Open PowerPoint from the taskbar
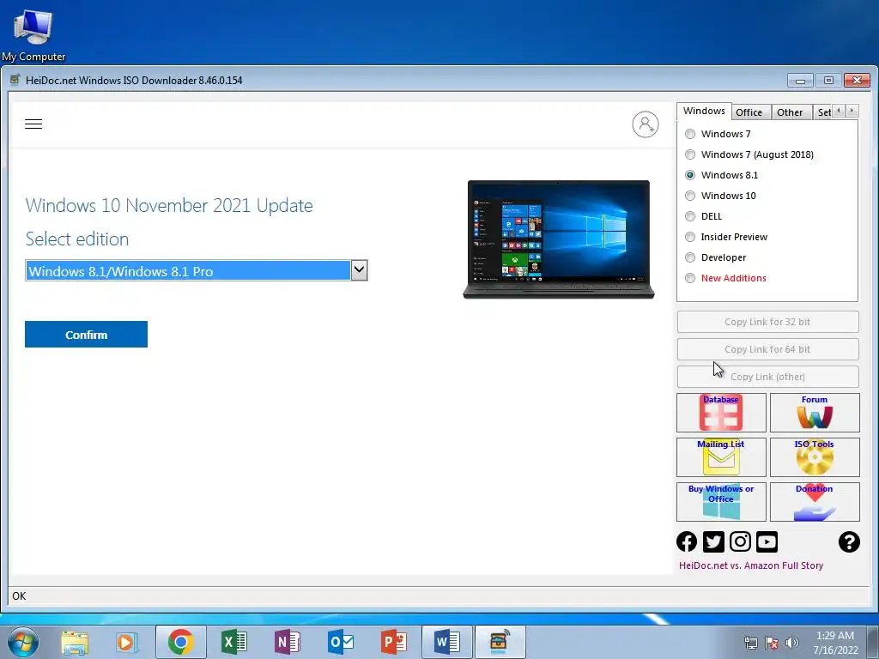The image size is (879, 659). click(x=393, y=642)
